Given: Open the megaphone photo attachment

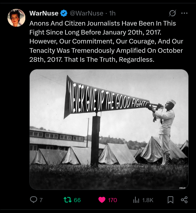Looking at the screenshot, I should point(109,129).
